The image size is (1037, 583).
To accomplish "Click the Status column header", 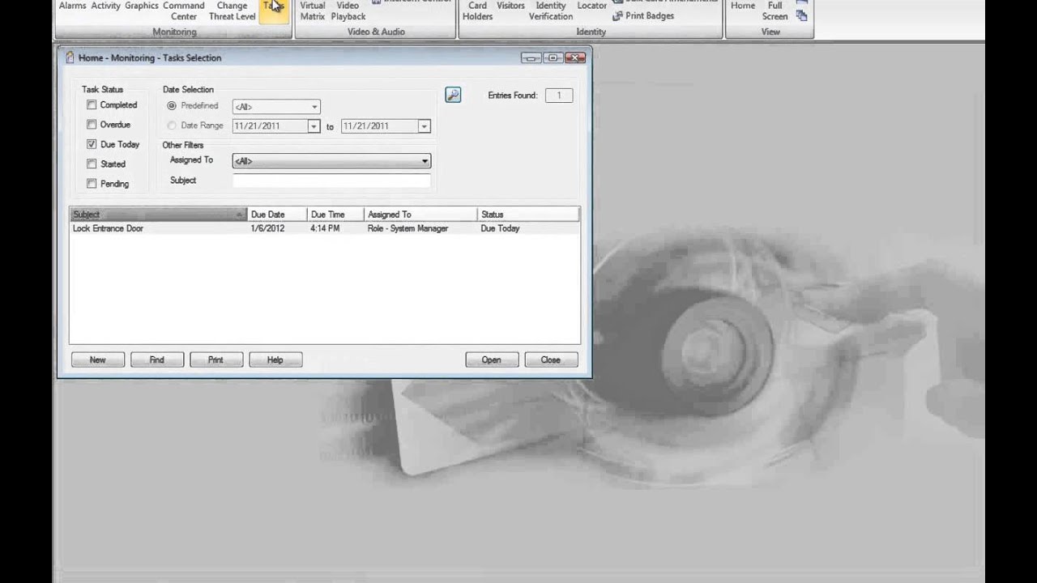I will pos(528,215).
